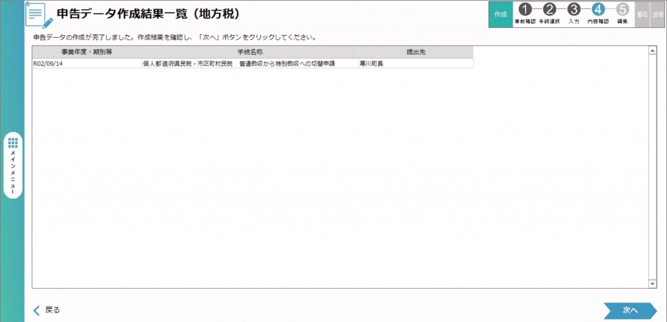Click the 寒川町長 cell in the table

pos(416,64)
